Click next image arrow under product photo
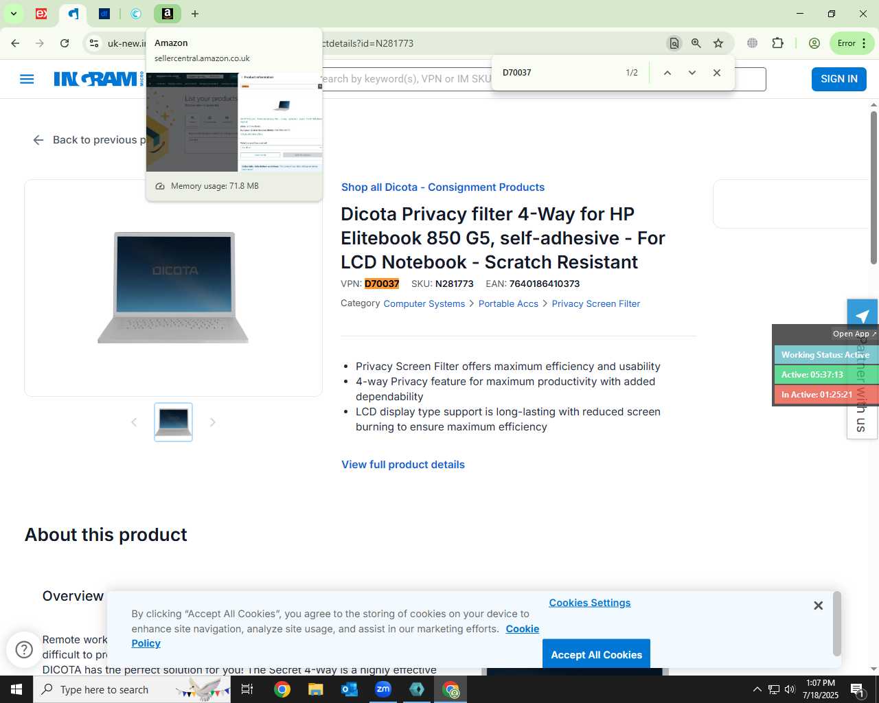Screen dimensions: 879x703 (x=213, y=422)
